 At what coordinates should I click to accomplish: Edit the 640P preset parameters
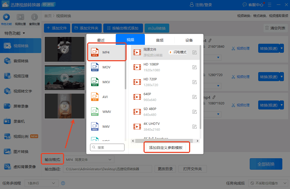click(195, 97)
